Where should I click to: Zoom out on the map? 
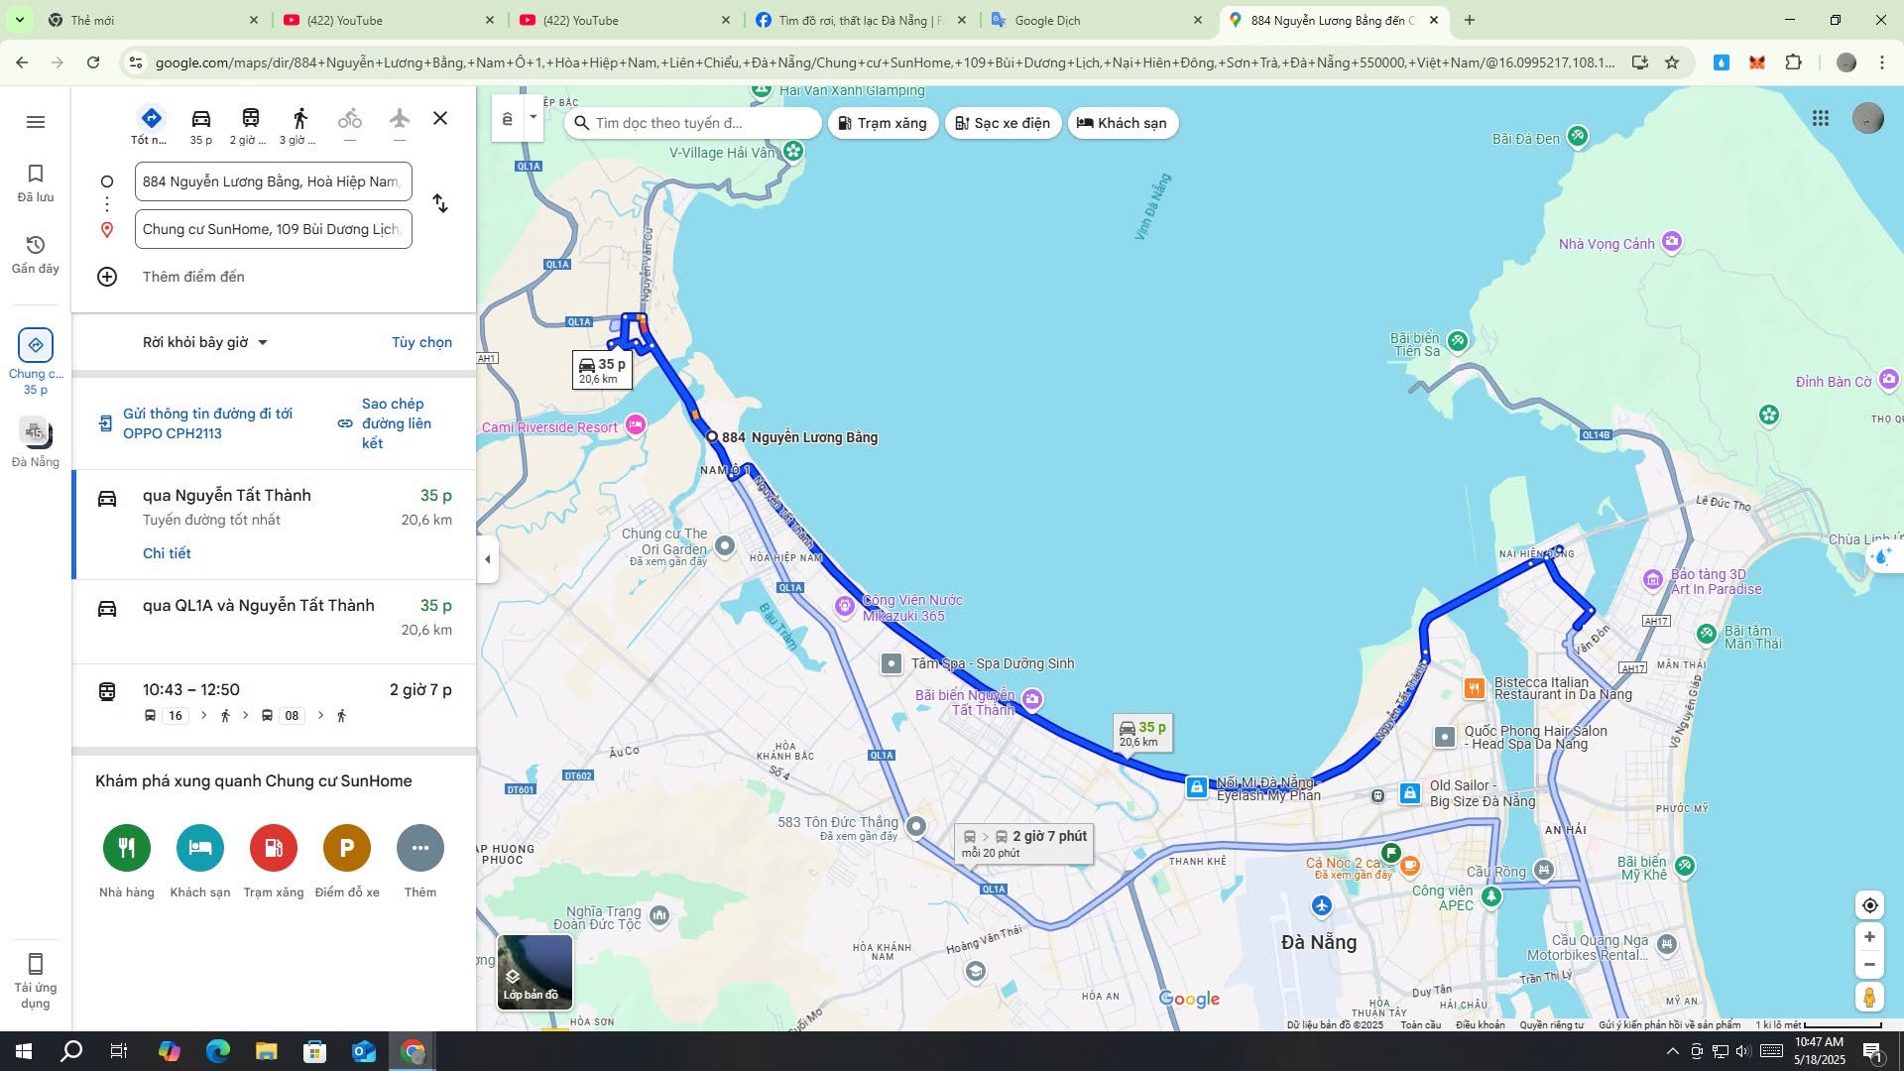[1869, 964]
